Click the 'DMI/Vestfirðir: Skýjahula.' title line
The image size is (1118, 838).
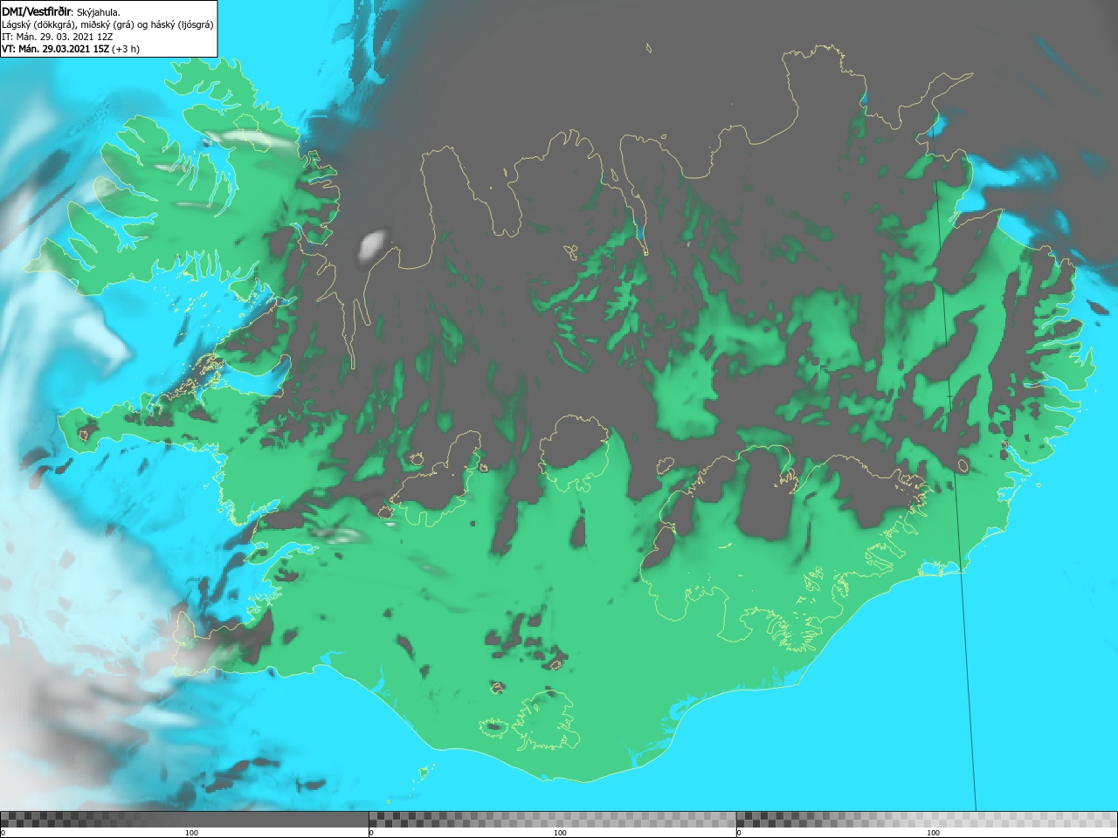tap(61, 11)
